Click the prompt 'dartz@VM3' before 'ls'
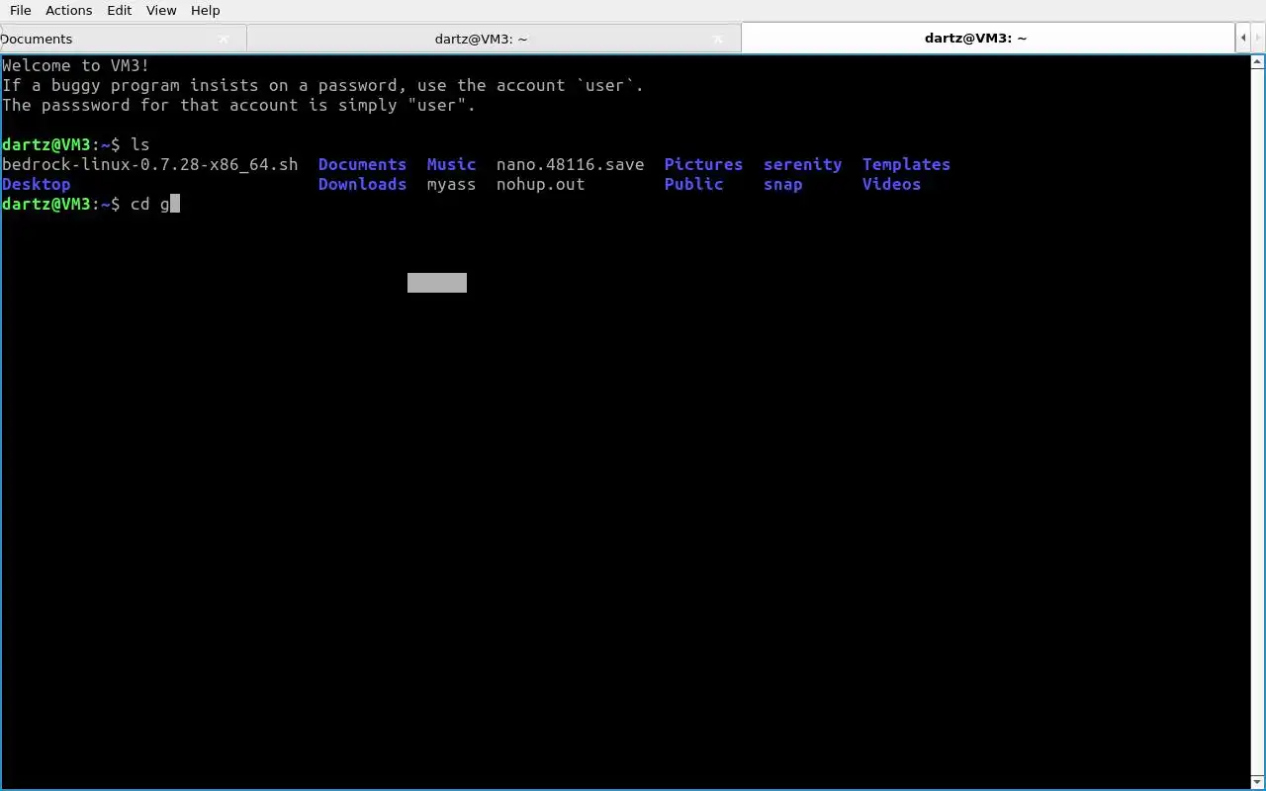Screen dimensions: 1266x791 45,144
